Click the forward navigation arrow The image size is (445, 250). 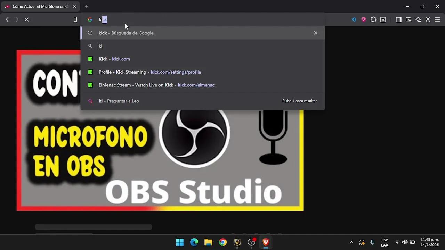(x=17, y=20)
